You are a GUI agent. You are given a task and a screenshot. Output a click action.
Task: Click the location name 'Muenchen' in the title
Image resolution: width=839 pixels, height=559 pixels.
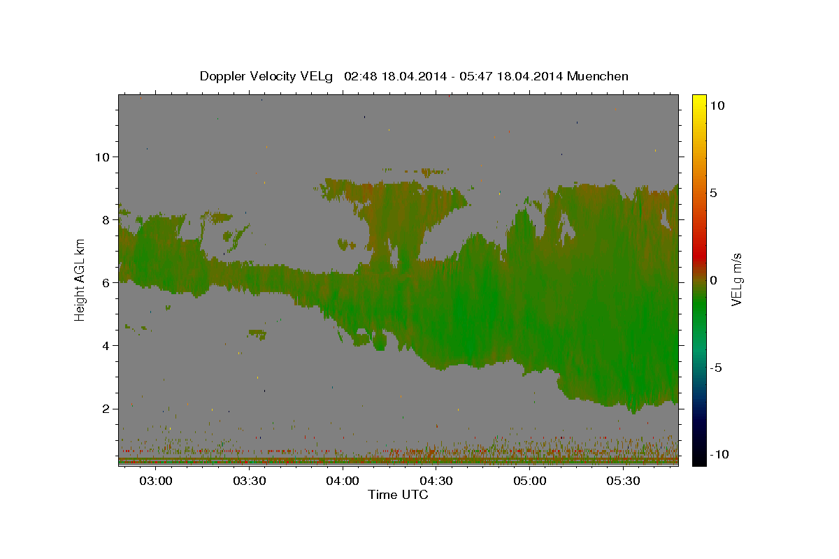pos(598,76)
